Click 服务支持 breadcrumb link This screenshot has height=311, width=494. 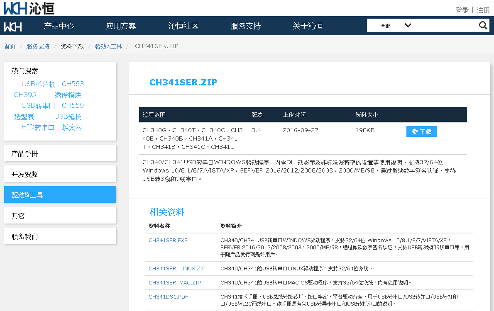pyautogui.click(x=38, y=46)
